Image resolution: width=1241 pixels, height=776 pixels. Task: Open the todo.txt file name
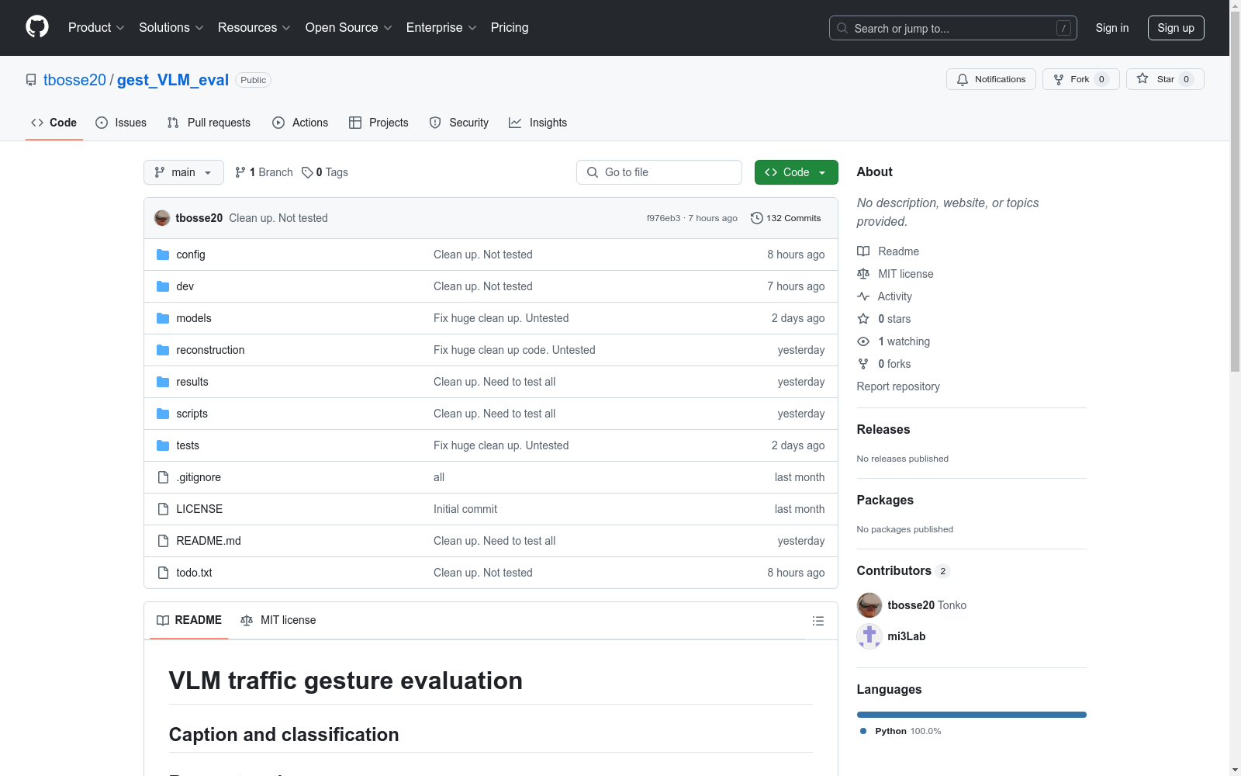coord(194,573)
